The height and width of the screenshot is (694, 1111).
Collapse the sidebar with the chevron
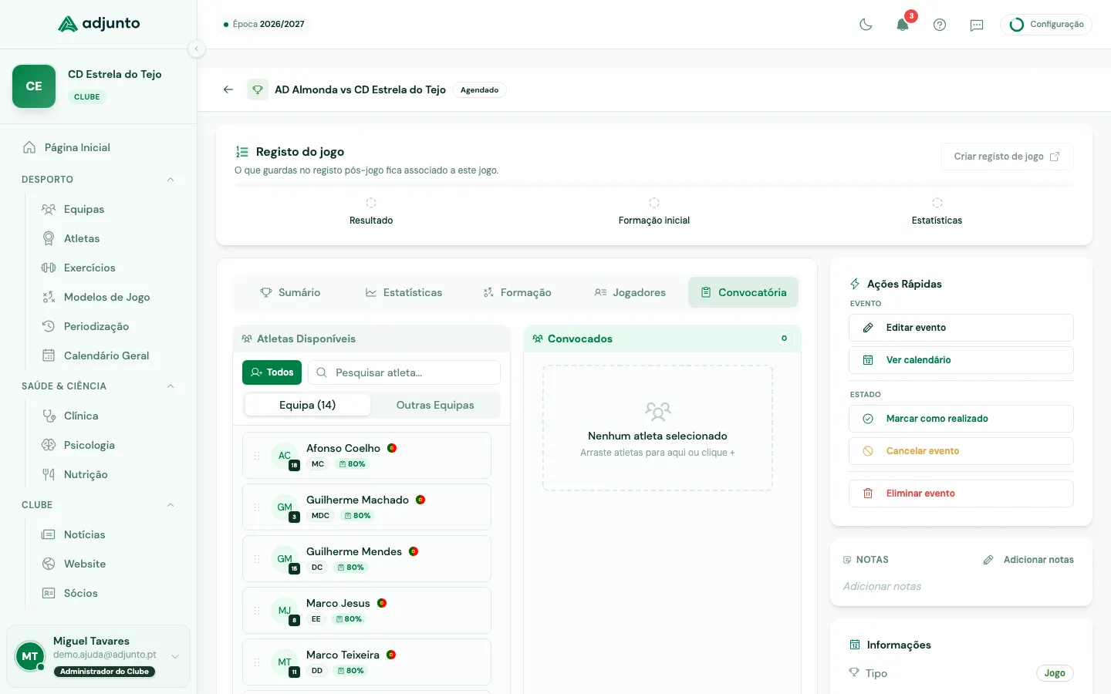pos(197,49)
